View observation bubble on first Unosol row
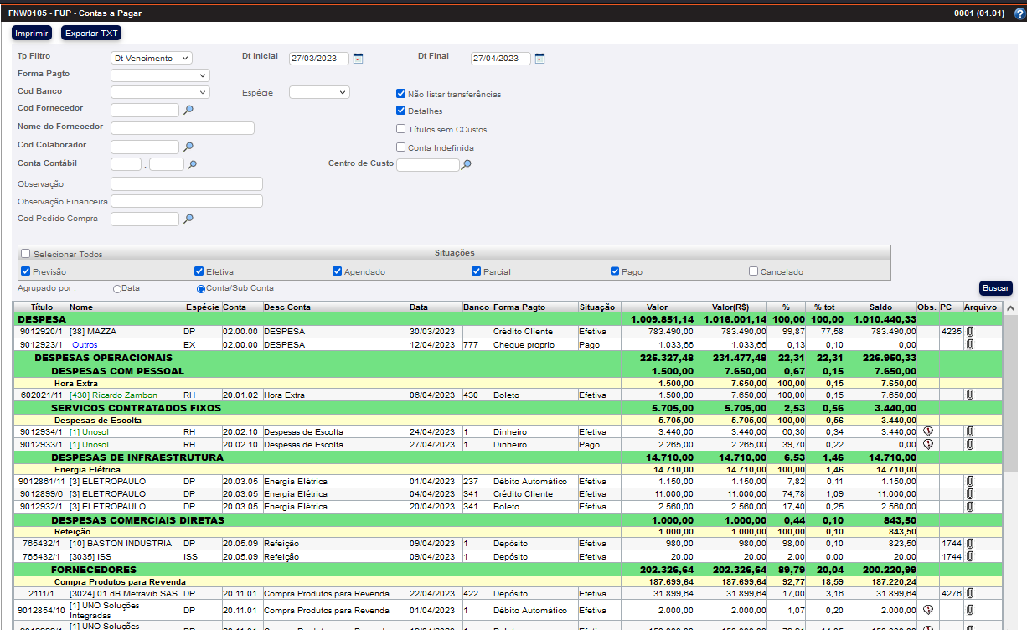Viewport: 1027px width, 630px height. [x=927, y=431]
